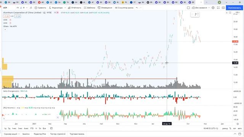Select the 5л date range

[x=40, y=129]
